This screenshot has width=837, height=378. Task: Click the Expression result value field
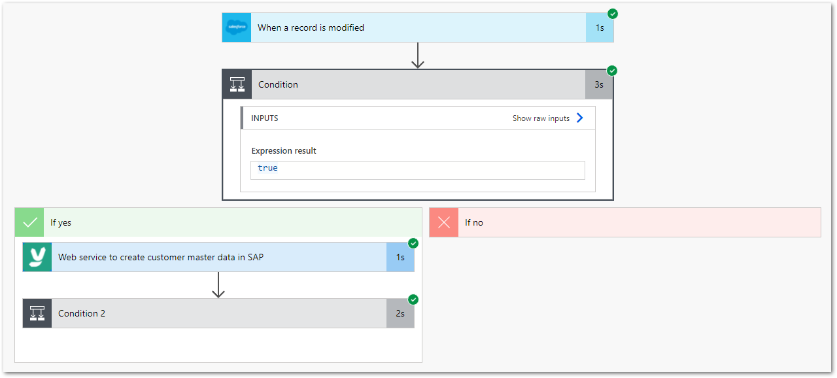tap(418, 169)
